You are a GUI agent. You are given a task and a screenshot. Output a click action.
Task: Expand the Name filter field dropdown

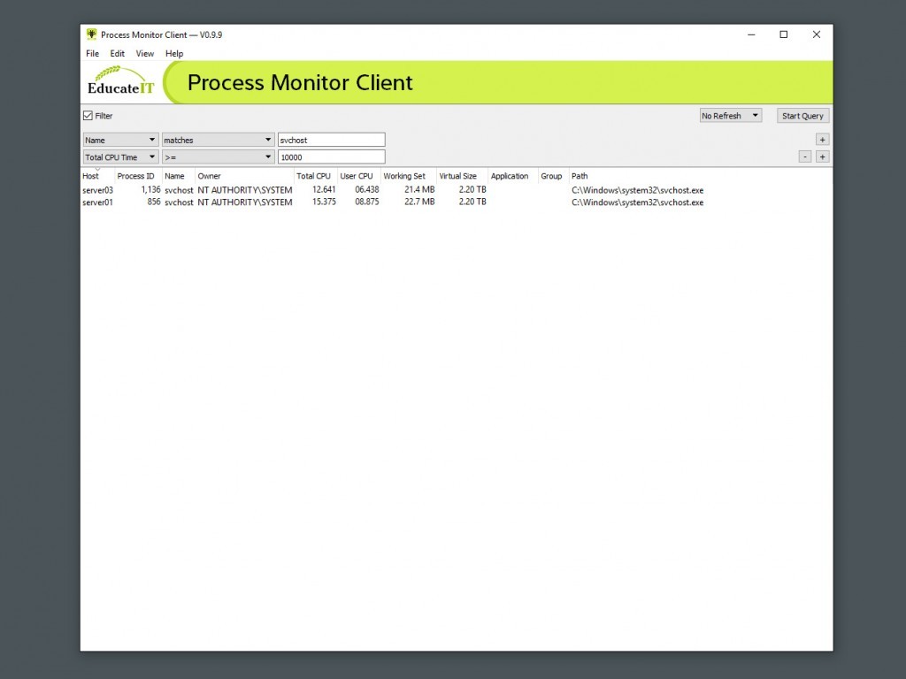(x=120, y=140)
